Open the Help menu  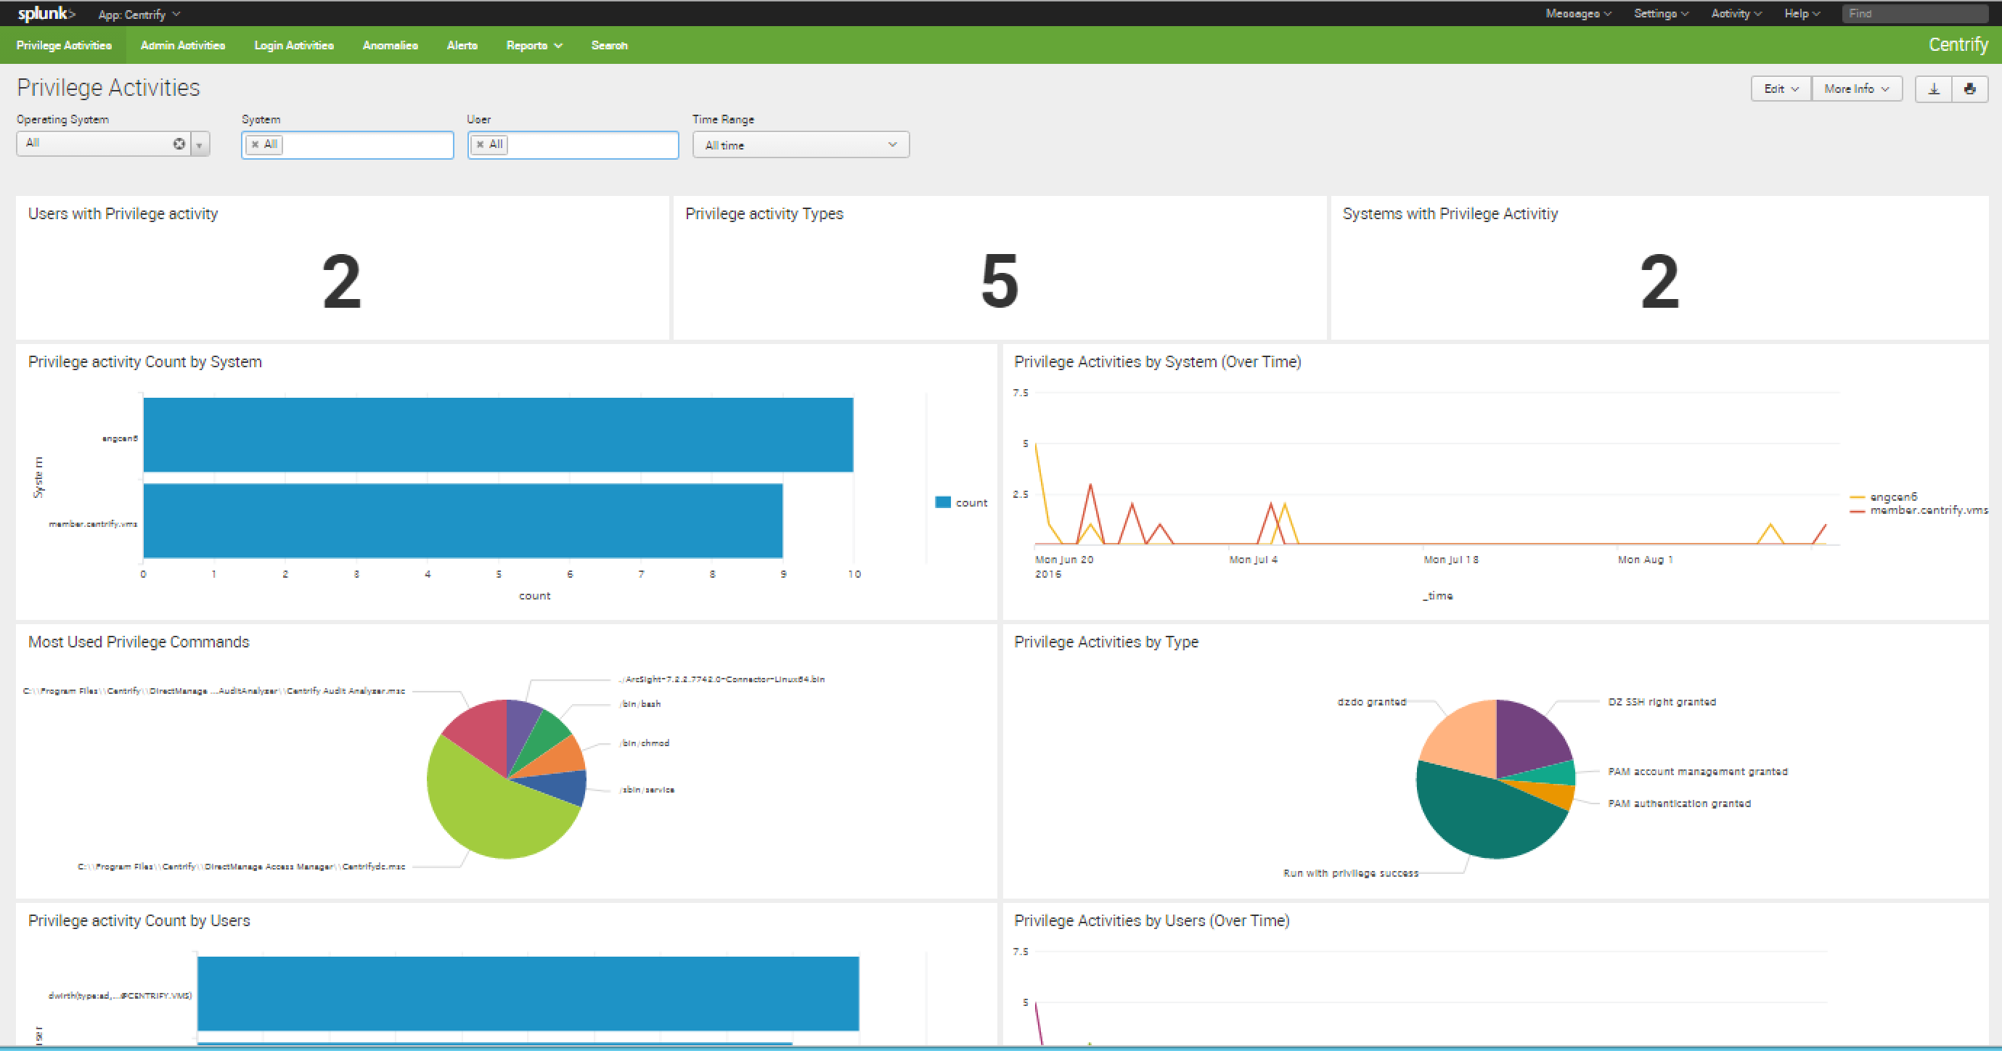(x=1802, y=13)
